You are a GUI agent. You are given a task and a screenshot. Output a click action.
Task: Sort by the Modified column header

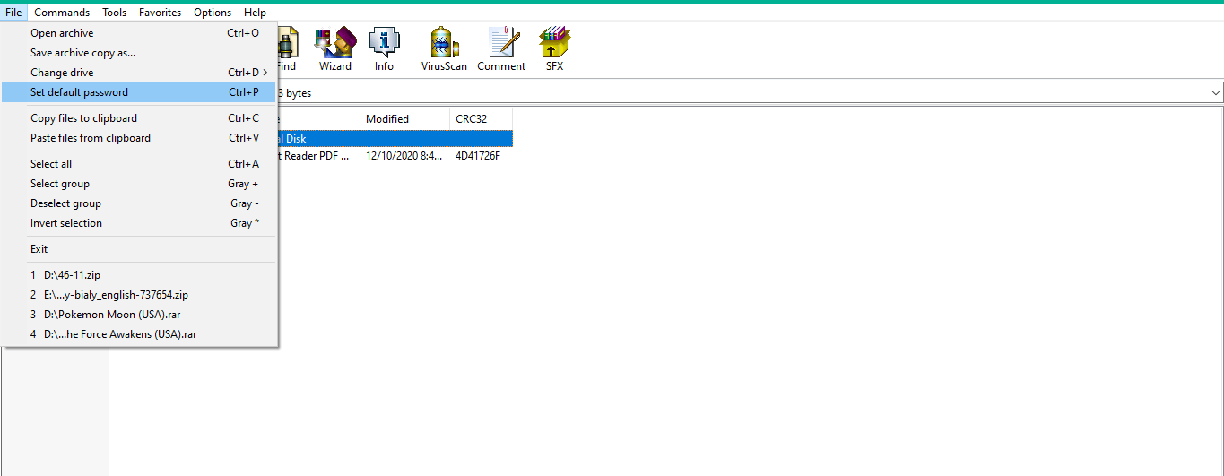point(404,118)
